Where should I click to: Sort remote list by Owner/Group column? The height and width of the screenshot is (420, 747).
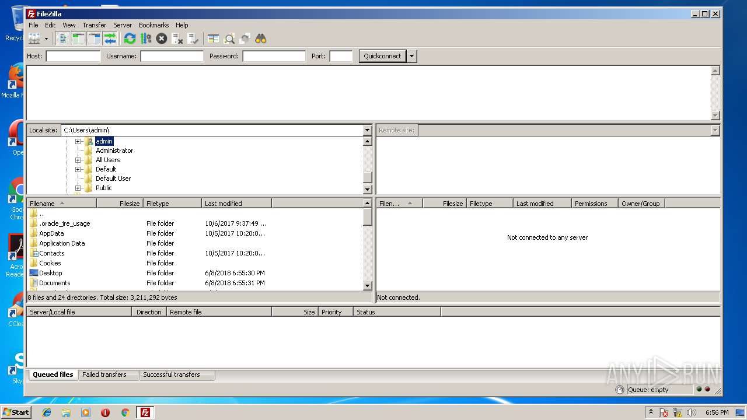[x=641, y=204]
